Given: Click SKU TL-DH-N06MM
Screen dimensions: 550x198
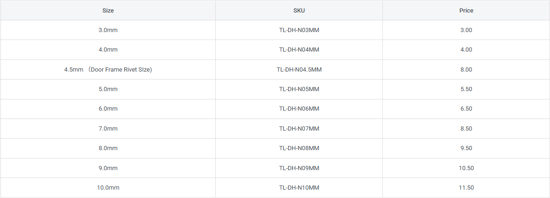Looking at the screenshot, I should pos(299,109).
